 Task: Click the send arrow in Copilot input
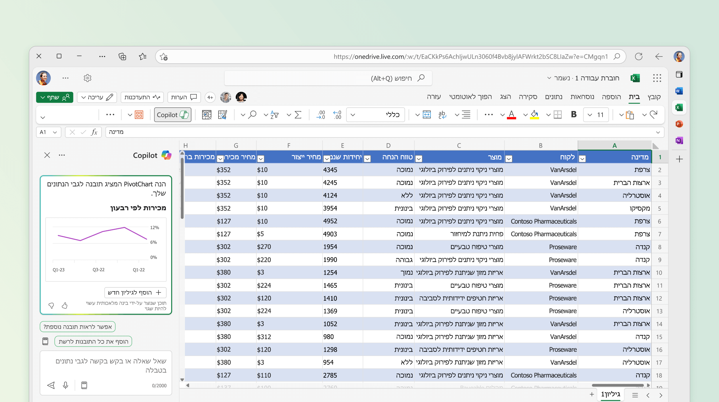(51, 385)
